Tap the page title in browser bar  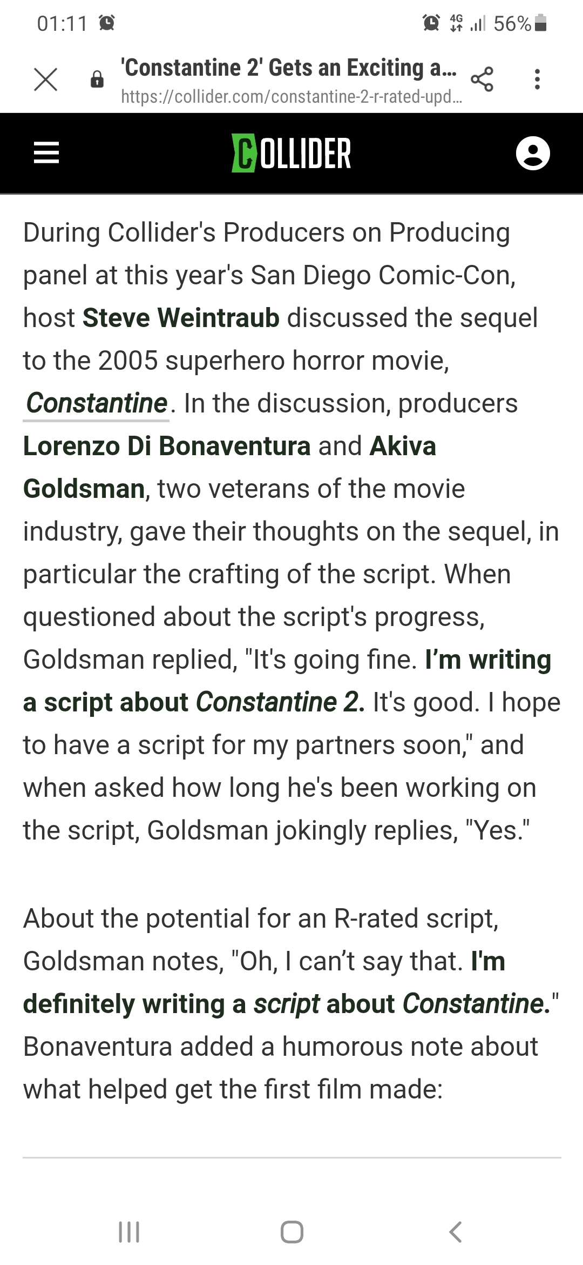(289, 68)
